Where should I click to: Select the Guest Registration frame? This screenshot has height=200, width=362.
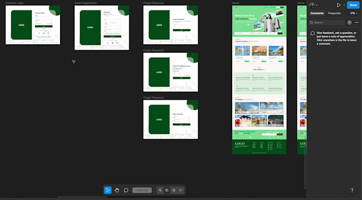point(102,28)
